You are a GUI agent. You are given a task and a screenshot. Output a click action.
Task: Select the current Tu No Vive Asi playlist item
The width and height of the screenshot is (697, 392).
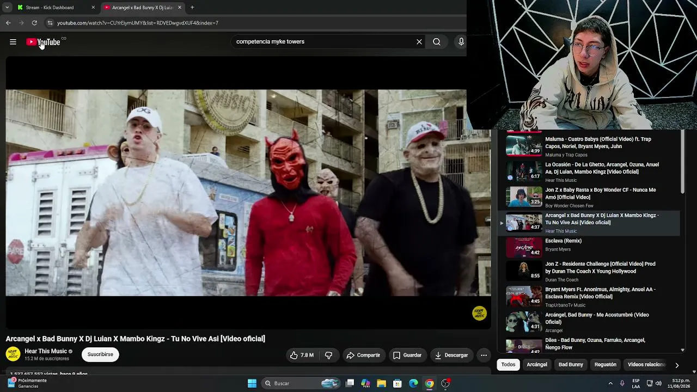(x=589, y=223)
